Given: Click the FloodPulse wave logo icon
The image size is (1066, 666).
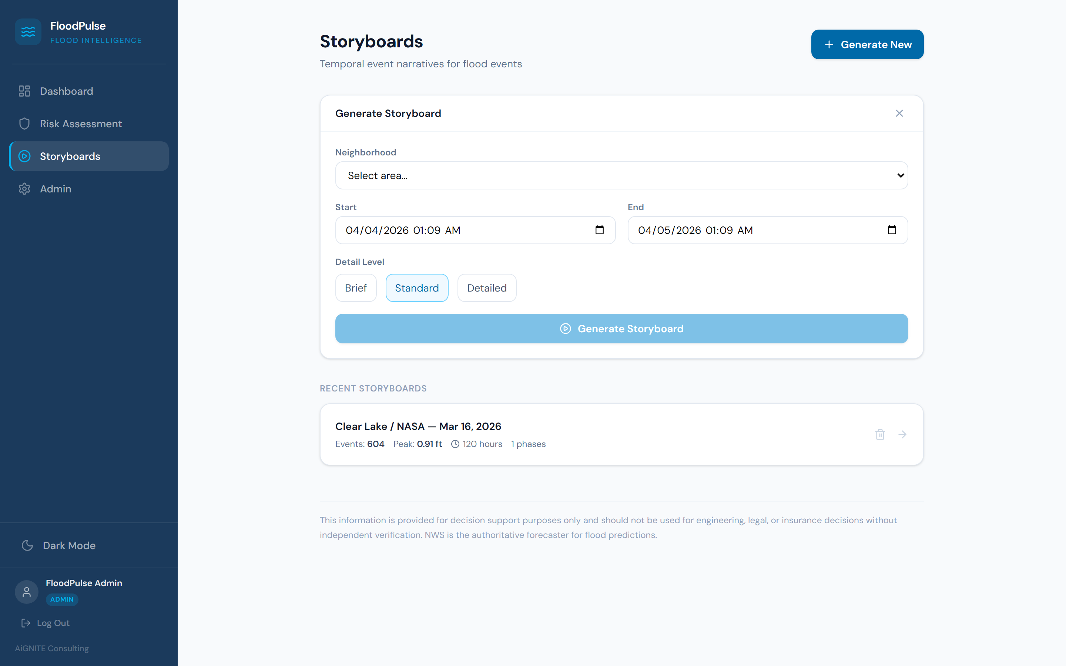Looking at the screenshot, I should 28,31.
